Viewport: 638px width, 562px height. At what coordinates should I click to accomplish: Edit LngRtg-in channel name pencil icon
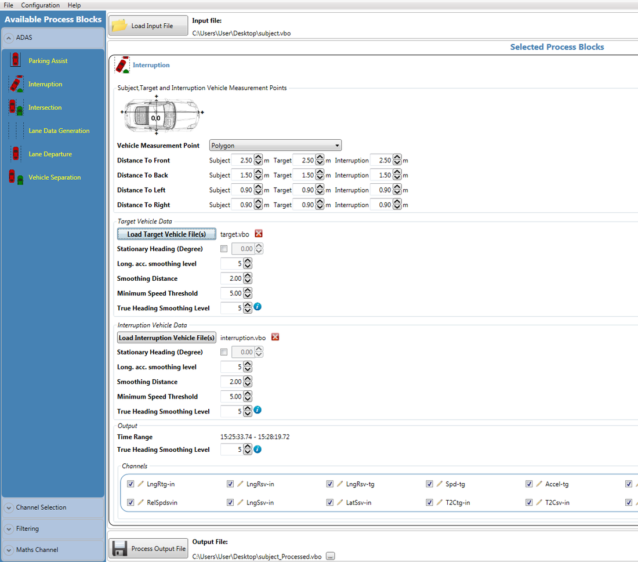[140, 484]
